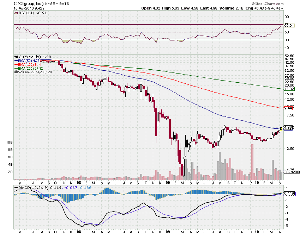Click the '0.186' MACD histogram value
The width and height of the screenshot is (300, 235).
coord(86,188)
